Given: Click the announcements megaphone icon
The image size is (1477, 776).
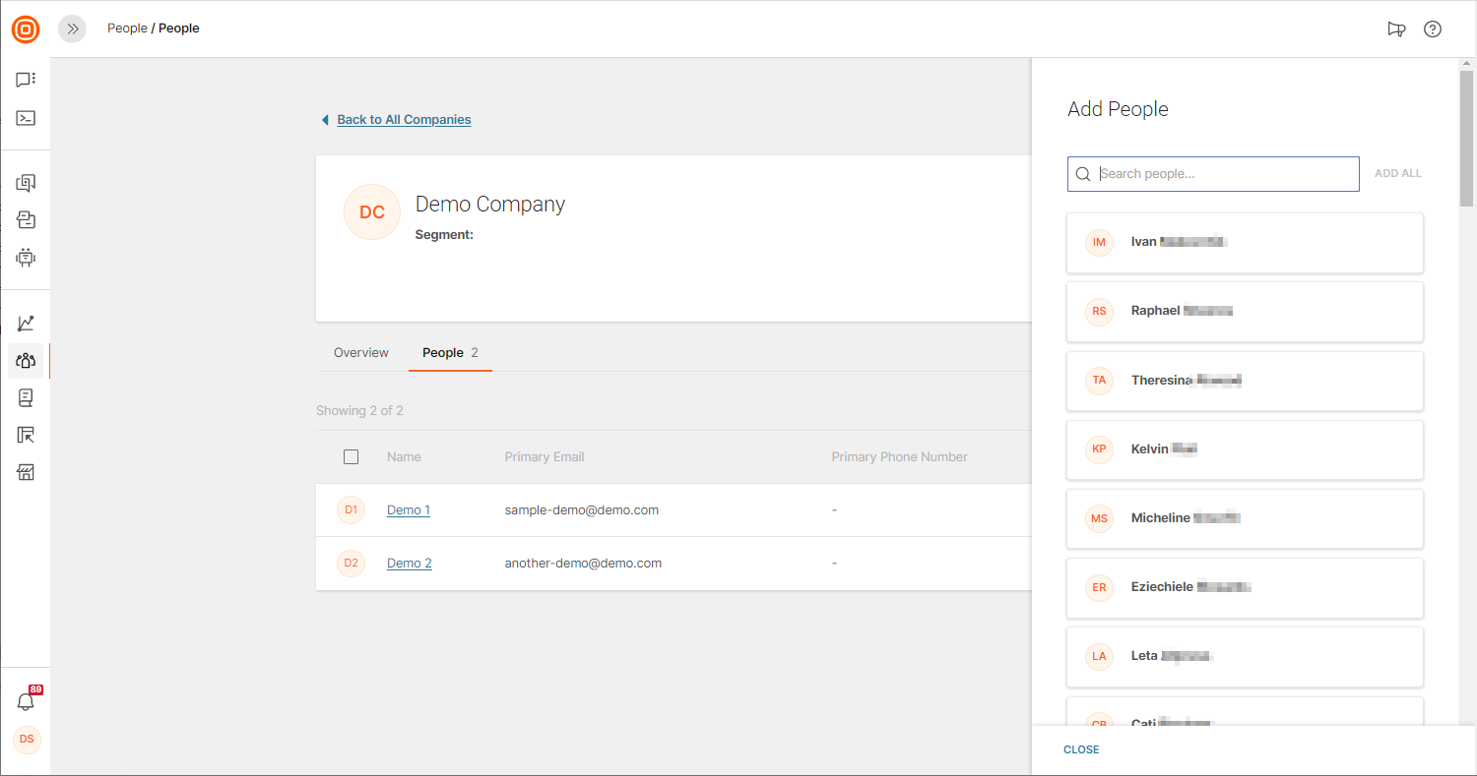Looking at the screenshot, I should [1396, 29].
